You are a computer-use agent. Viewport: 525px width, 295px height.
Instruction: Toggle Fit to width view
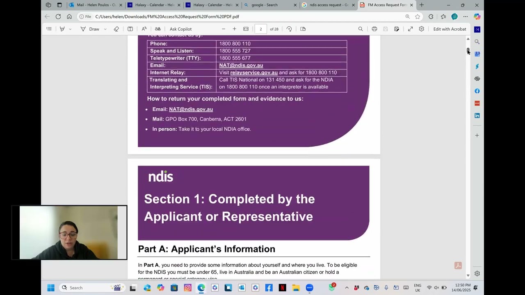pyautogui.click(x=246, y=29)
